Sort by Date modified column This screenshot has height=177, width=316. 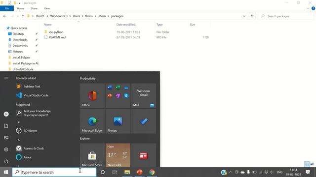[x=126, y=25]
